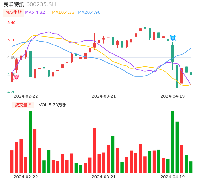Toggle the MA20 moving average legend
This screenshot has height=181, width=205.
pos(89,12)
